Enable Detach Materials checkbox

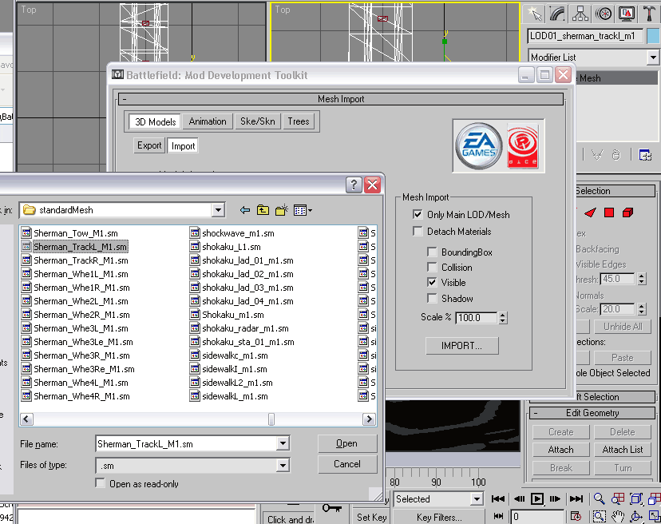418,231
